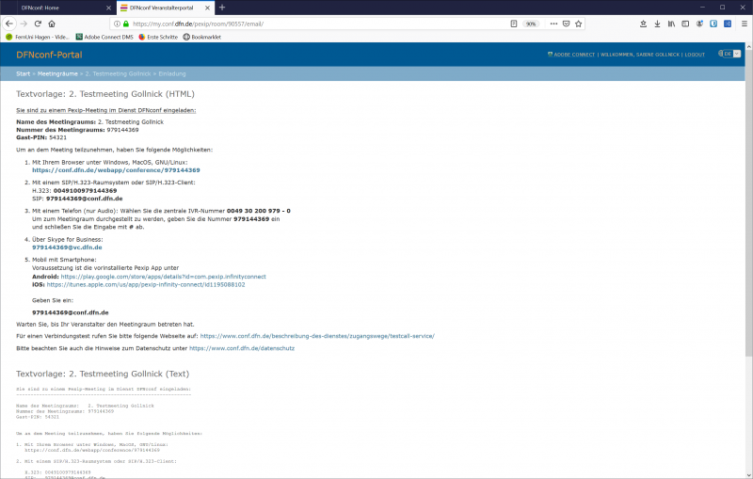Viewport: 753px width, 479px height.
Task: Click the scrollbar up arrow
Action: [748, 46]
